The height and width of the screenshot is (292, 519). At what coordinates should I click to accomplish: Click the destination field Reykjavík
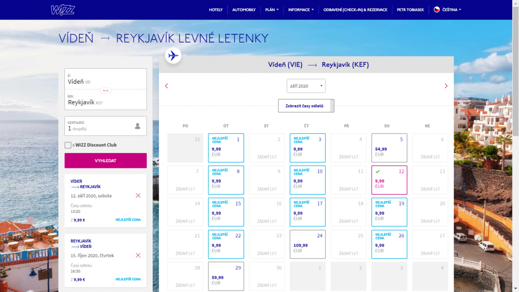tap(106, 100)
